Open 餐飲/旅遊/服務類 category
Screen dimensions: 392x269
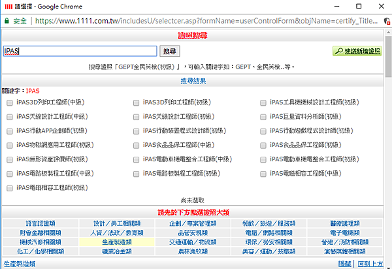[269, 223]
